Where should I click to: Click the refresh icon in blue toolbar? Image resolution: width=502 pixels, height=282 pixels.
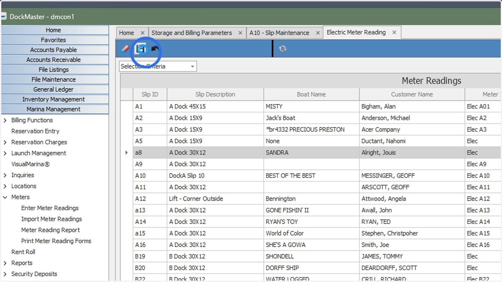pos(283,49)
